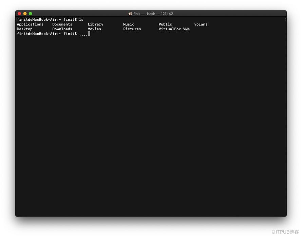Screen dimensions: 302x237
Task: Click the 'Public' directory name
Action: point(165,24)
